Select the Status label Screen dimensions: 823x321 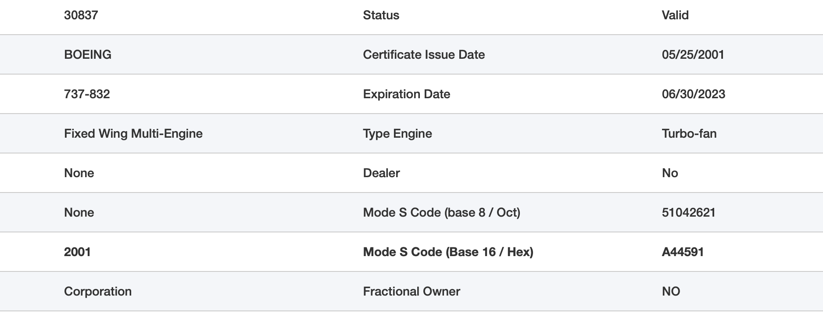tap(381, 15)
